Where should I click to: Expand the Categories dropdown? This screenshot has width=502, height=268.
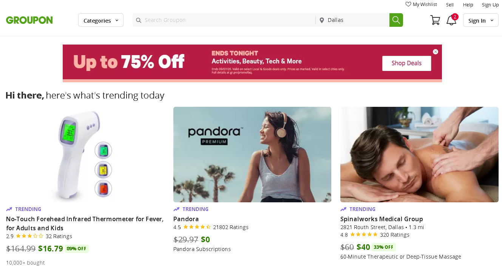(101, 20)
